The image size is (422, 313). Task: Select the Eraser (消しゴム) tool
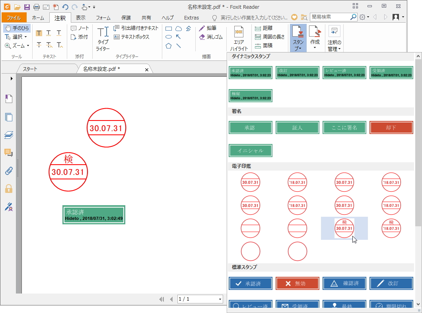click(x=211, y=37)
